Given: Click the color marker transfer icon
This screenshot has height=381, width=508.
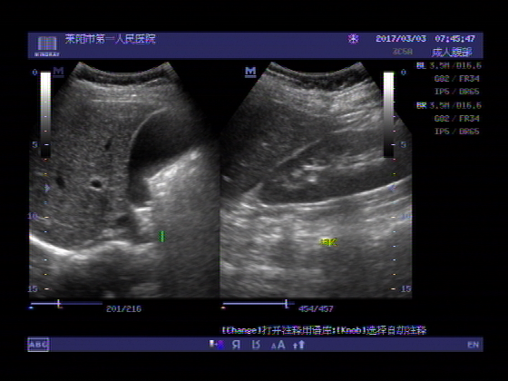Looking at the screenshot, I should (x=217, y=345).
